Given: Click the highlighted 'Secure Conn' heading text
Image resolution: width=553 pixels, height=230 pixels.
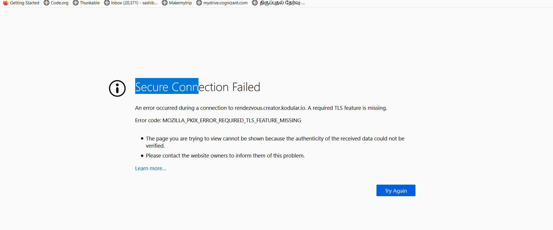Looking at the screenshot, I should [x=167, y=87].
